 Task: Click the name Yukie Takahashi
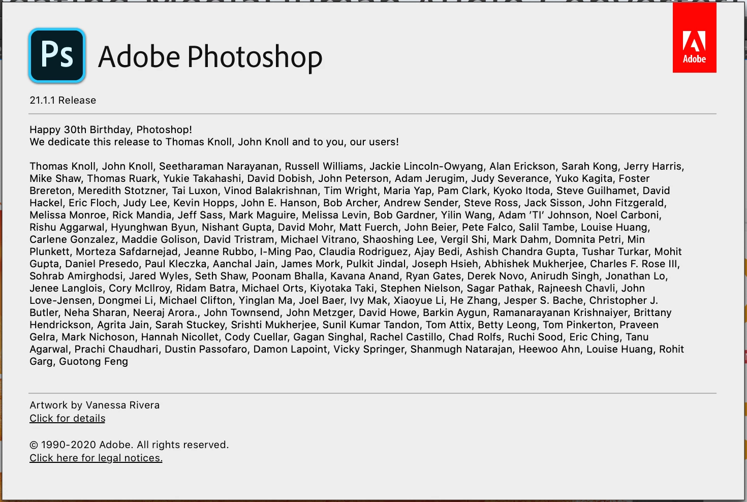coord(202,178)
